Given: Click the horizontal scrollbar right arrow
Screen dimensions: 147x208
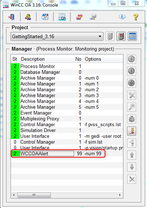Looking at the screenshot, I should pyautogui.click(x=120, y=195).
